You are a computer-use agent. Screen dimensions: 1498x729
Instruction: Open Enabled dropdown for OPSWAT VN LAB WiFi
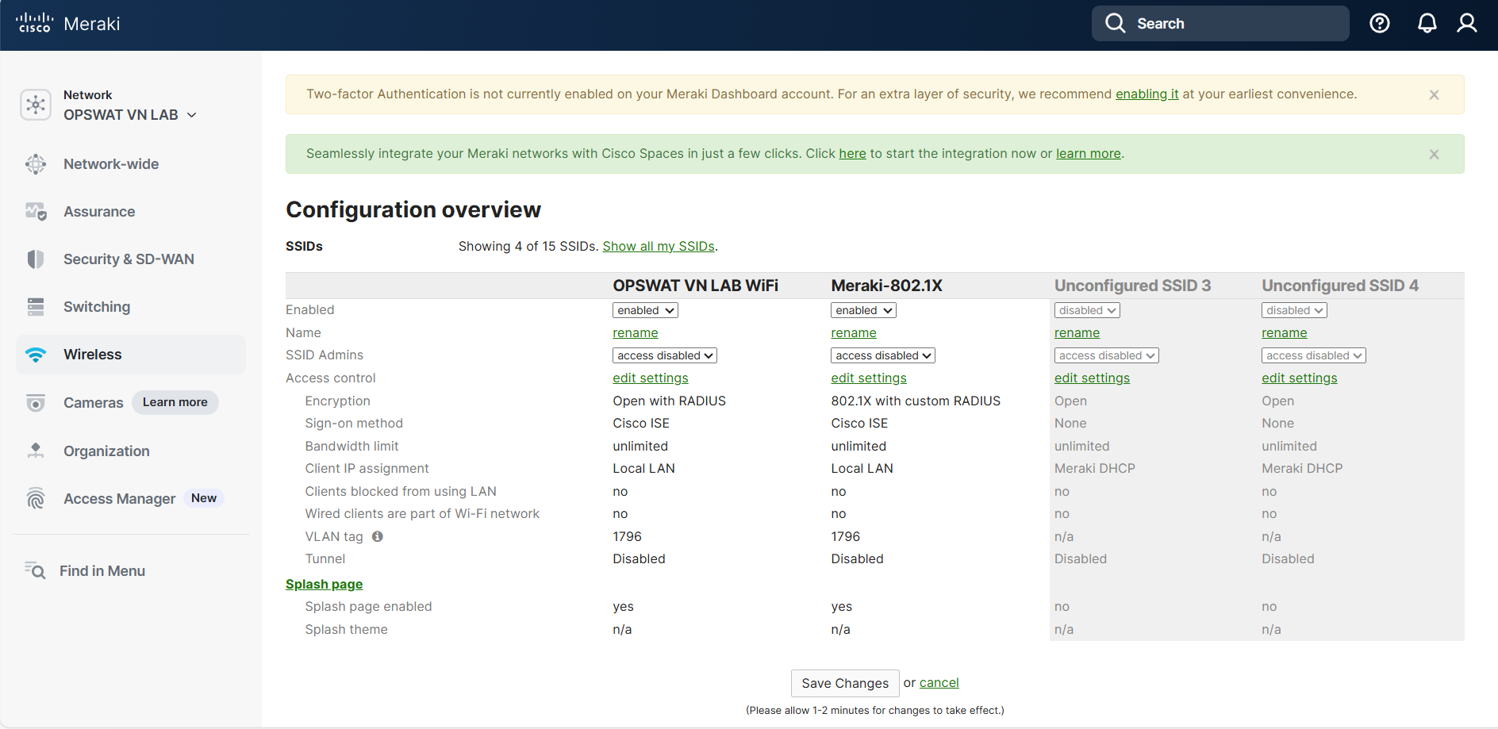[645, 310]
